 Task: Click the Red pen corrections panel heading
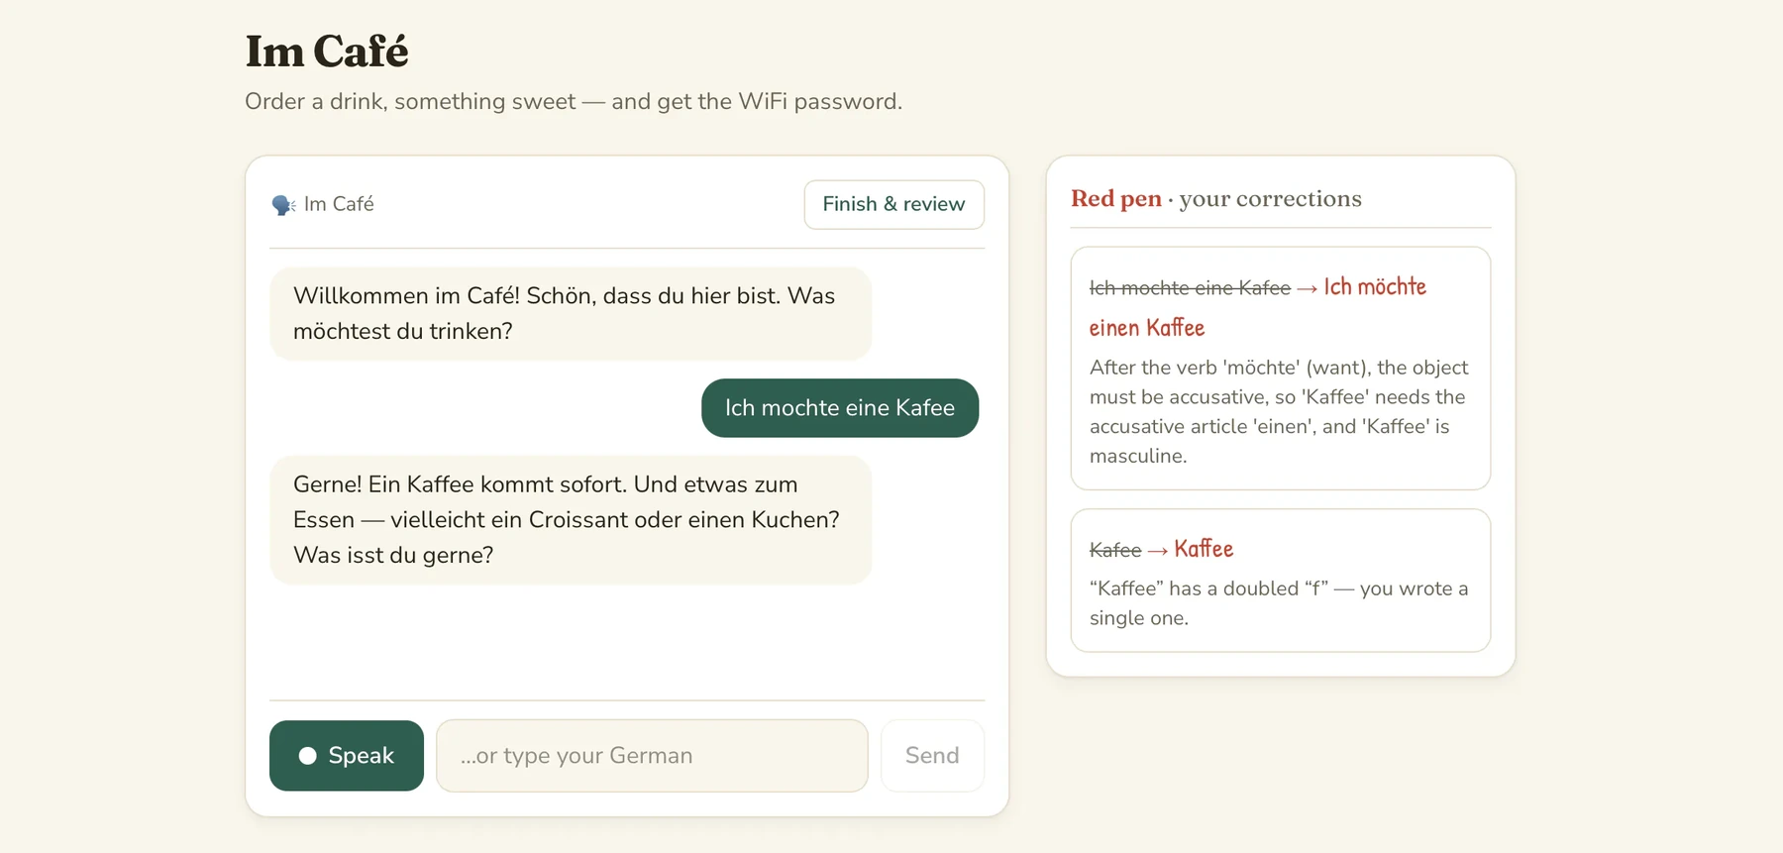pyautogui.click(x=1216, y=199)
